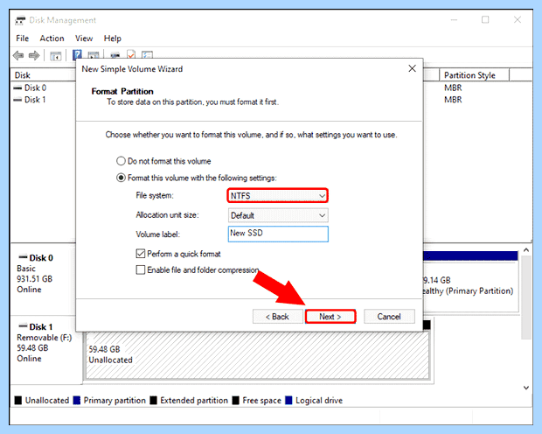Click the Primary partition legend color square
The width and height of the screenshot is (542, 434).
[77, 401]
